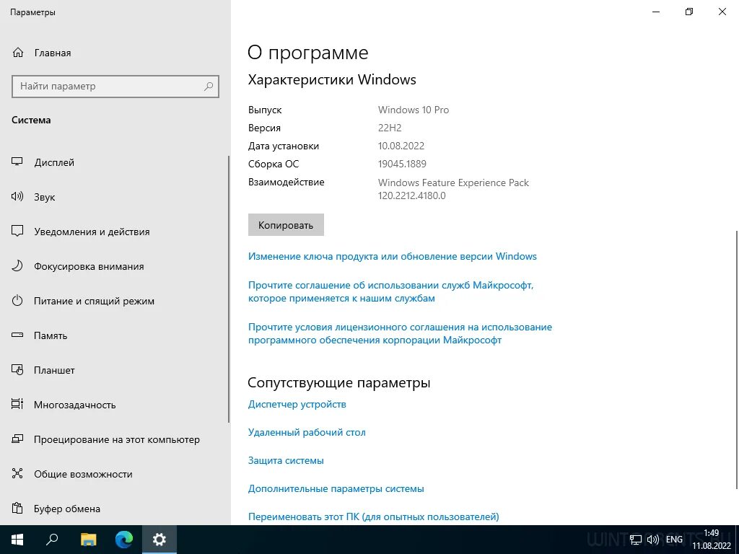Open the Планшет tablet icon
Screen dimensions: 739x554
(17, 370)
